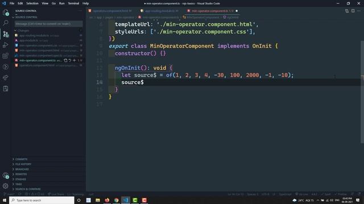Click git sync icon in status bar
Image resolution: width=364 pixels, height=204 pixels.
coord(20,194)
